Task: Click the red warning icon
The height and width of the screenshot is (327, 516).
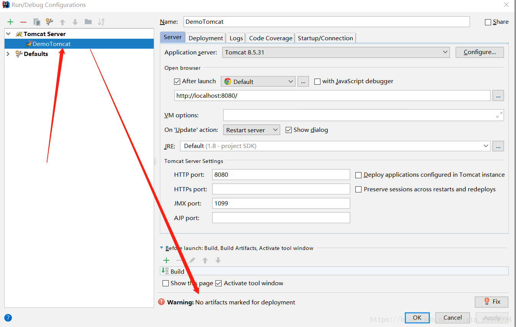Action: [162, 302]
